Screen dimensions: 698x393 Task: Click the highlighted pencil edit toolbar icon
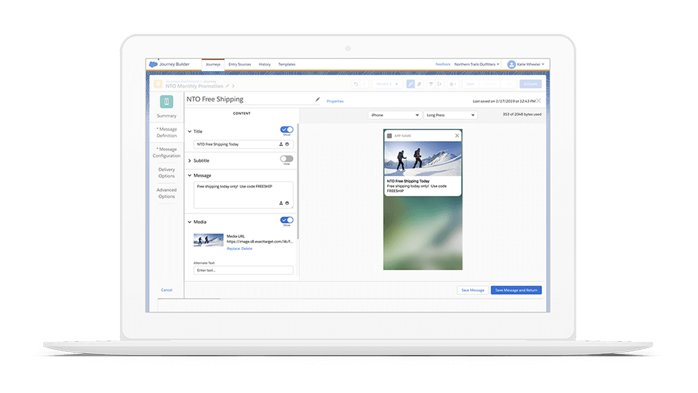(411, 84)
